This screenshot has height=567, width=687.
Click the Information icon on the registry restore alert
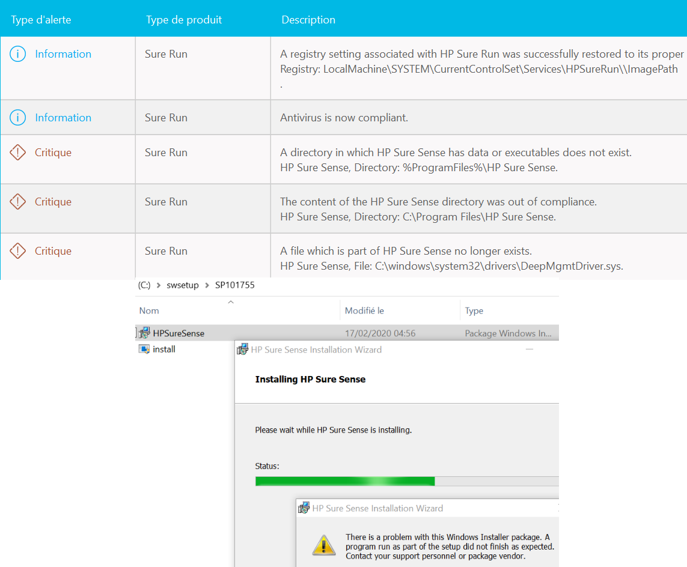click(17, 53)
